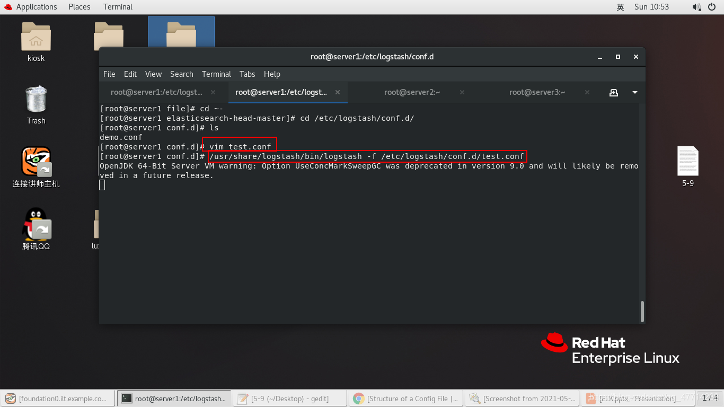This screenshot has height=407, width=724.
Task: Switch to root@server1 terminal taskbar button
Action: tap(175, 399)
